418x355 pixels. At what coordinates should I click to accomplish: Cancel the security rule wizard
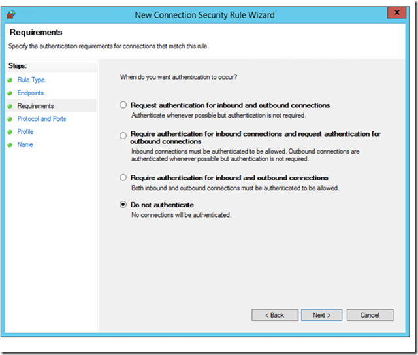coord(370,315)
